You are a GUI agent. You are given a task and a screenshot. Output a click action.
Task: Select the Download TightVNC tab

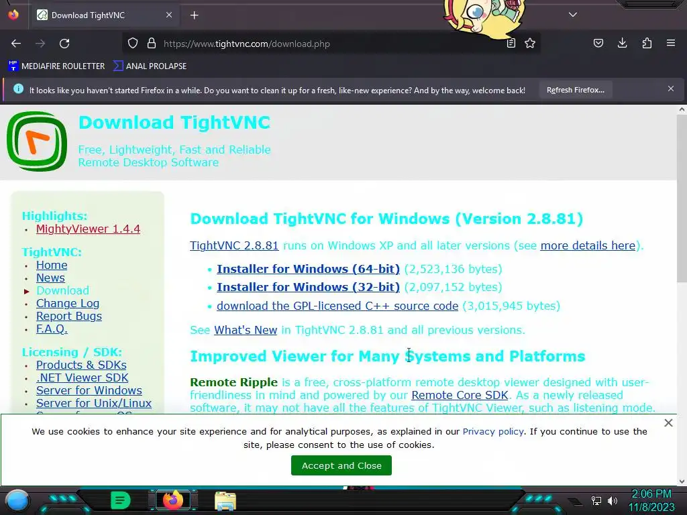[105, 15]
